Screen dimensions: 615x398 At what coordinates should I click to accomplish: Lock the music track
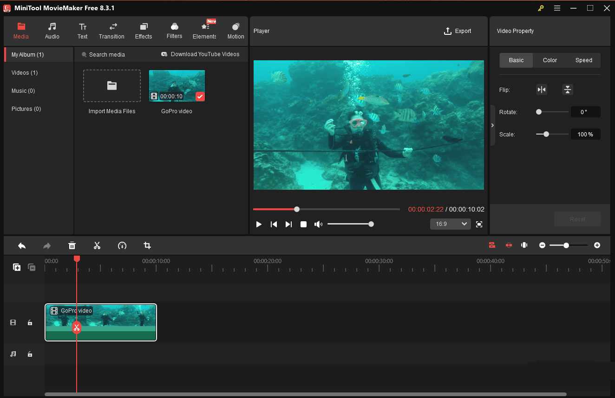[30, 354]
